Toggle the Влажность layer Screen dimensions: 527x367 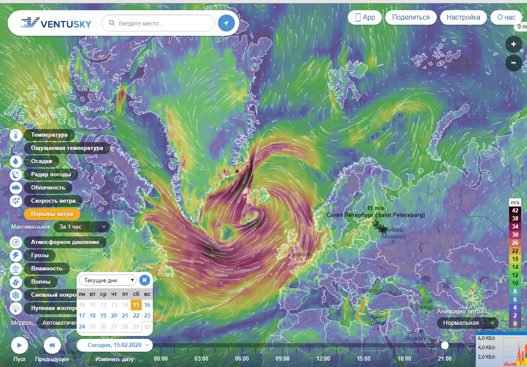[46, 269]
